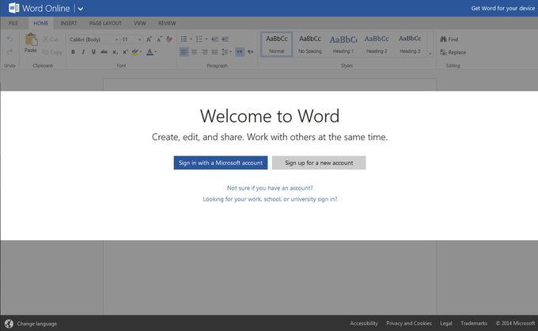Open the numbered list style dropdown arrow
Viewport: 538px width, 331px height.
click(206, 39)
